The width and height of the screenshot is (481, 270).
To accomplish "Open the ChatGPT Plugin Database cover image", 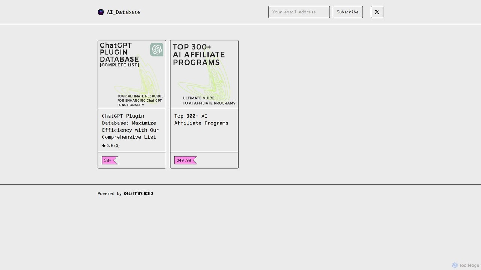I will click(132, 74).
